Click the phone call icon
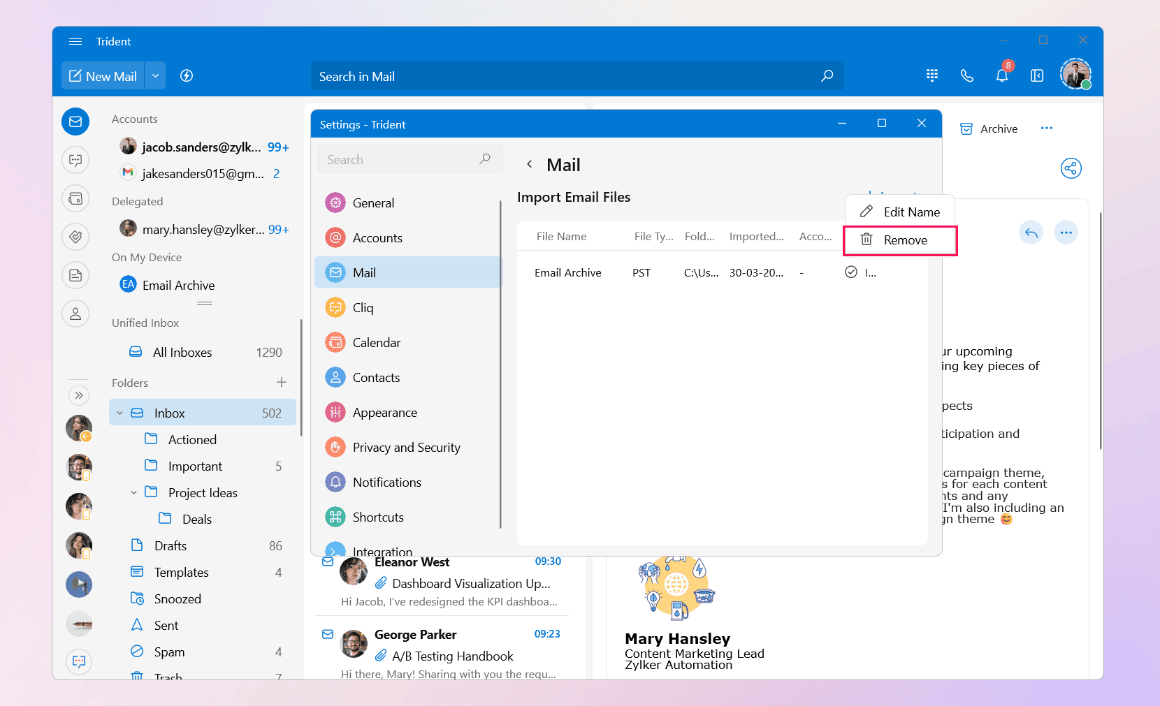 point(967,76)
